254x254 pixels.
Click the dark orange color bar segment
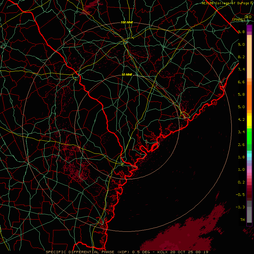(x=249, y=97)
